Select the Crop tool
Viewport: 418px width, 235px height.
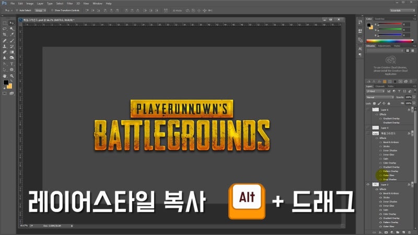point(5,34)
